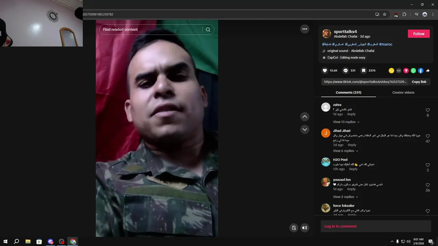Image resolution: width=438 pixels, height=246 pixels.
Task: Open the three-dot more options menu on video
Action: click(305, 29)
